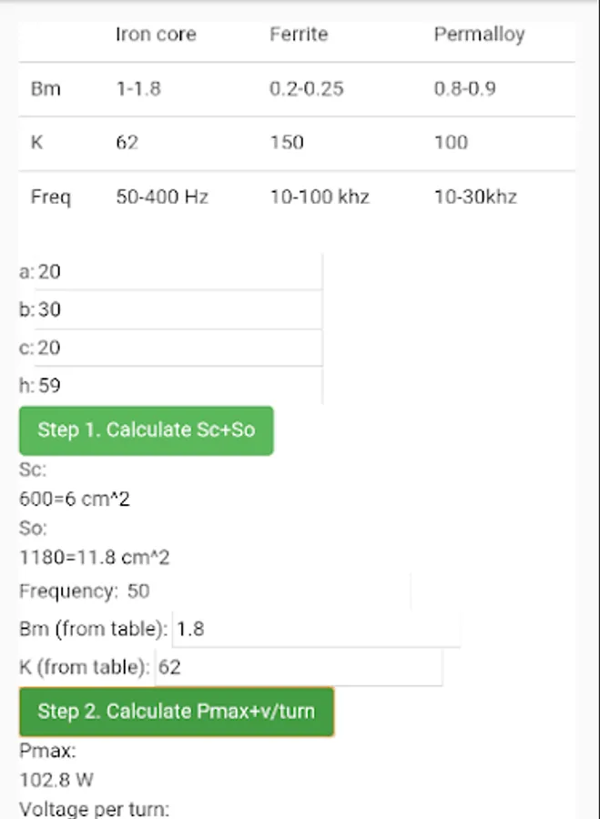Edit the Bm (from table) input
This screenshot has width=600, height=819.
pos(316,629)
